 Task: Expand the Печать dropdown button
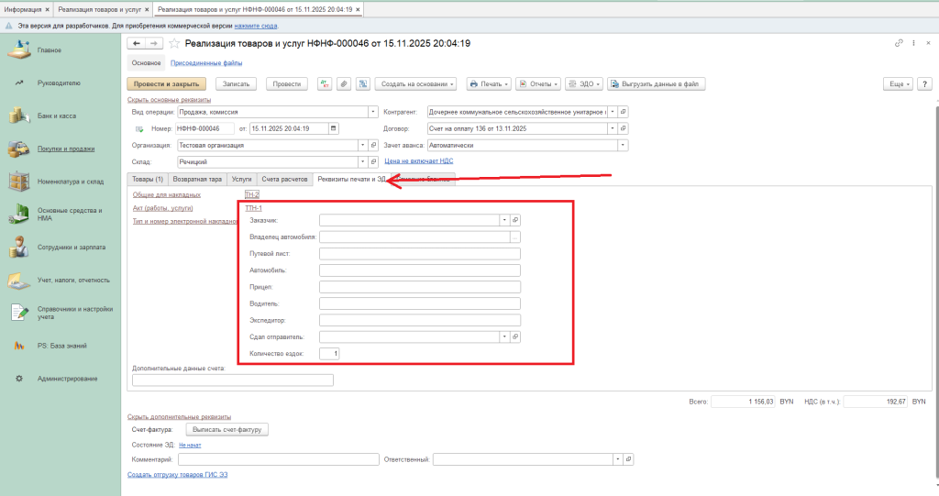click(x=488, y=83)
